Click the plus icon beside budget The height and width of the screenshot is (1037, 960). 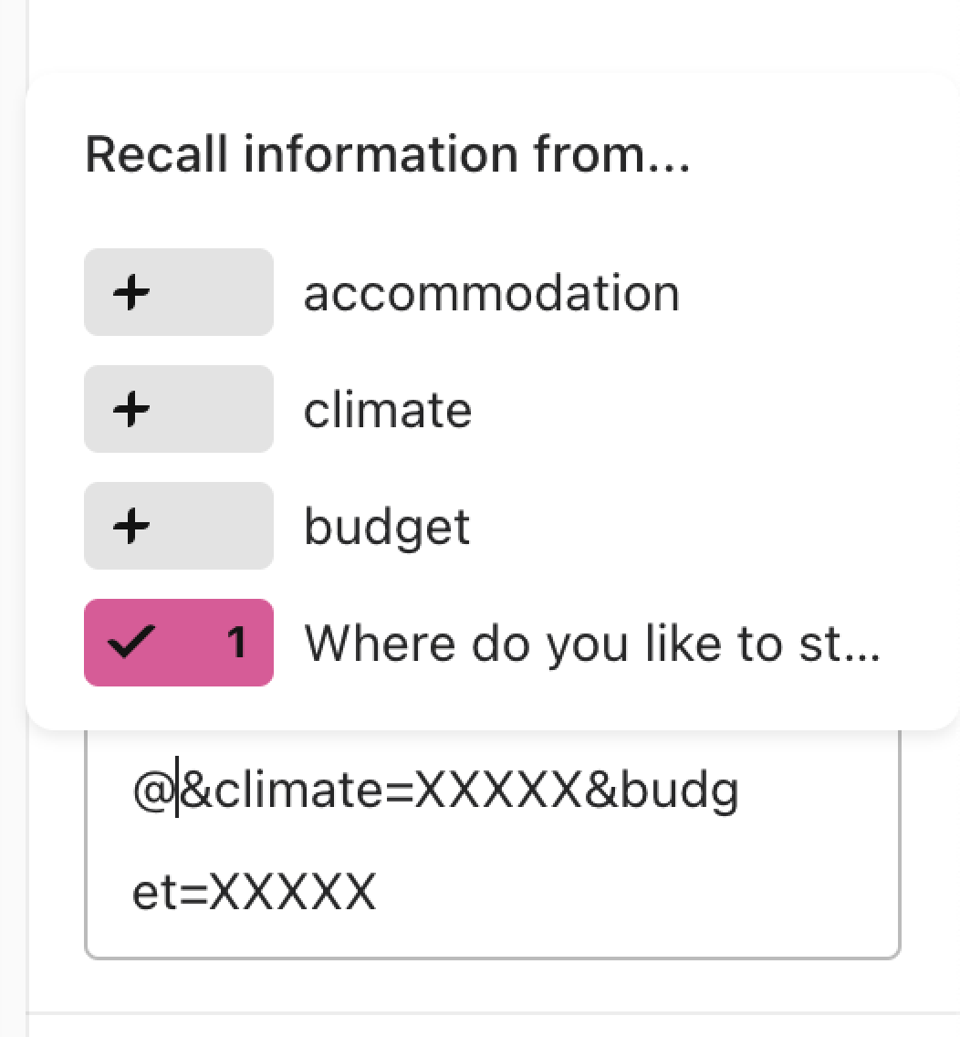pos(130,527)
